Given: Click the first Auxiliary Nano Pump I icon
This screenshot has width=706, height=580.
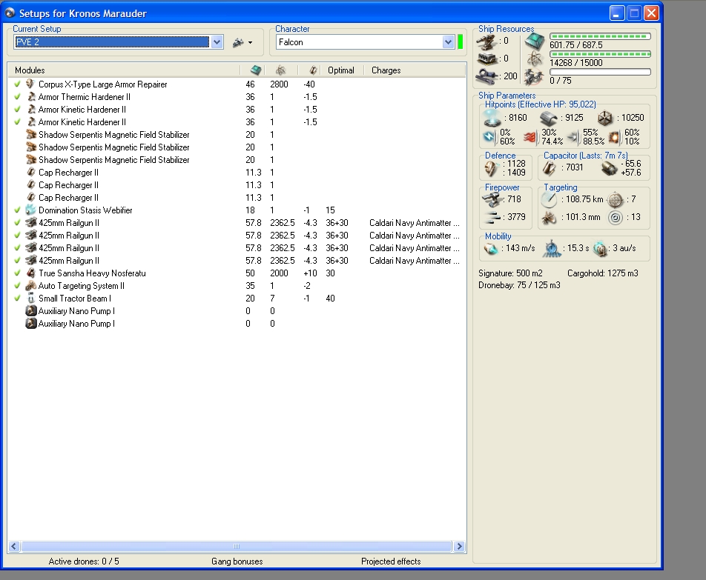Looking at the screenshot, I should (x=30, y=311).
